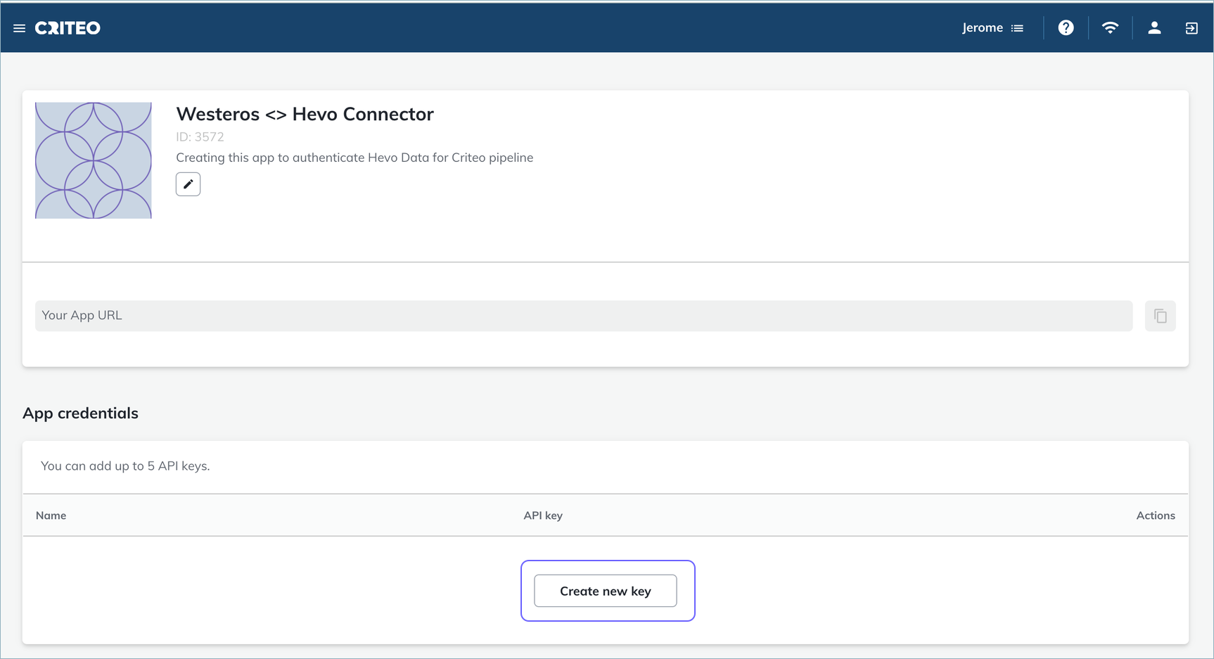The height and width of the screenshot is (659, 1214).
Task: Open the Jerome account list selector
Action: pyautogui.click(x=992, y=28)
